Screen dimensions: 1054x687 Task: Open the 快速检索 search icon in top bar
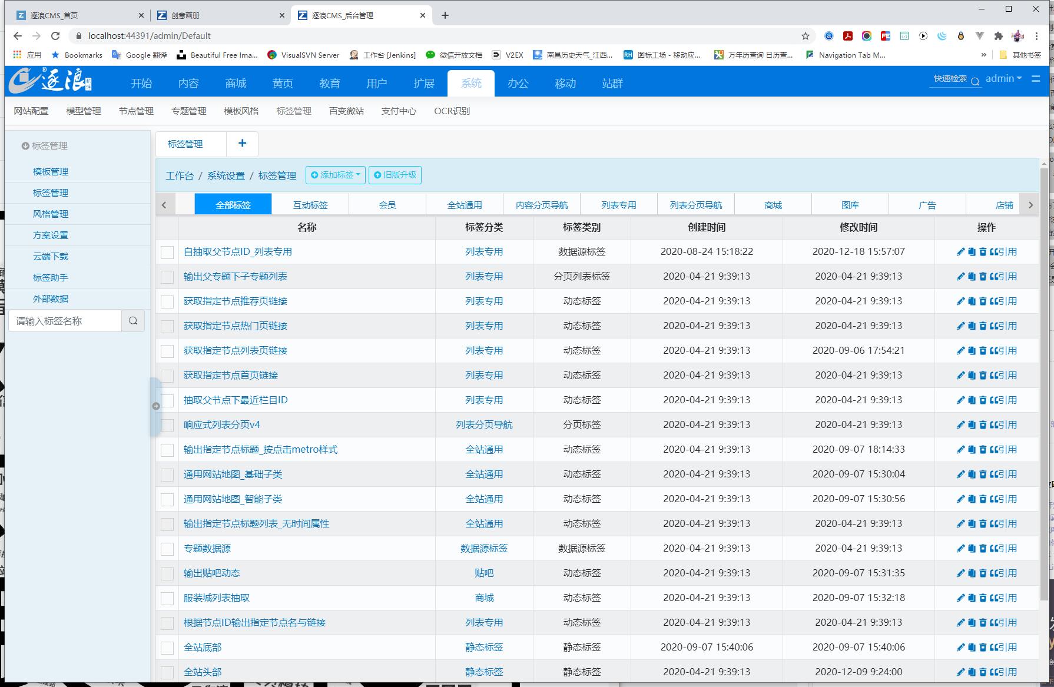(976, 81)
